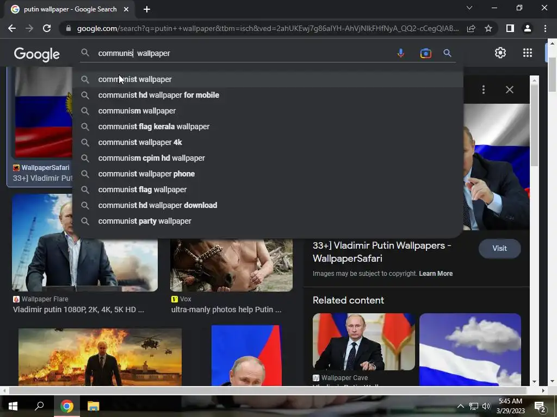Click the browser forward arrow
Screen dimensions: 557x417
29,28
